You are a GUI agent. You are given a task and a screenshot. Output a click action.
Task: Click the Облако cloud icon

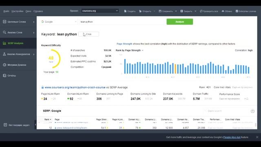point(223,11)
